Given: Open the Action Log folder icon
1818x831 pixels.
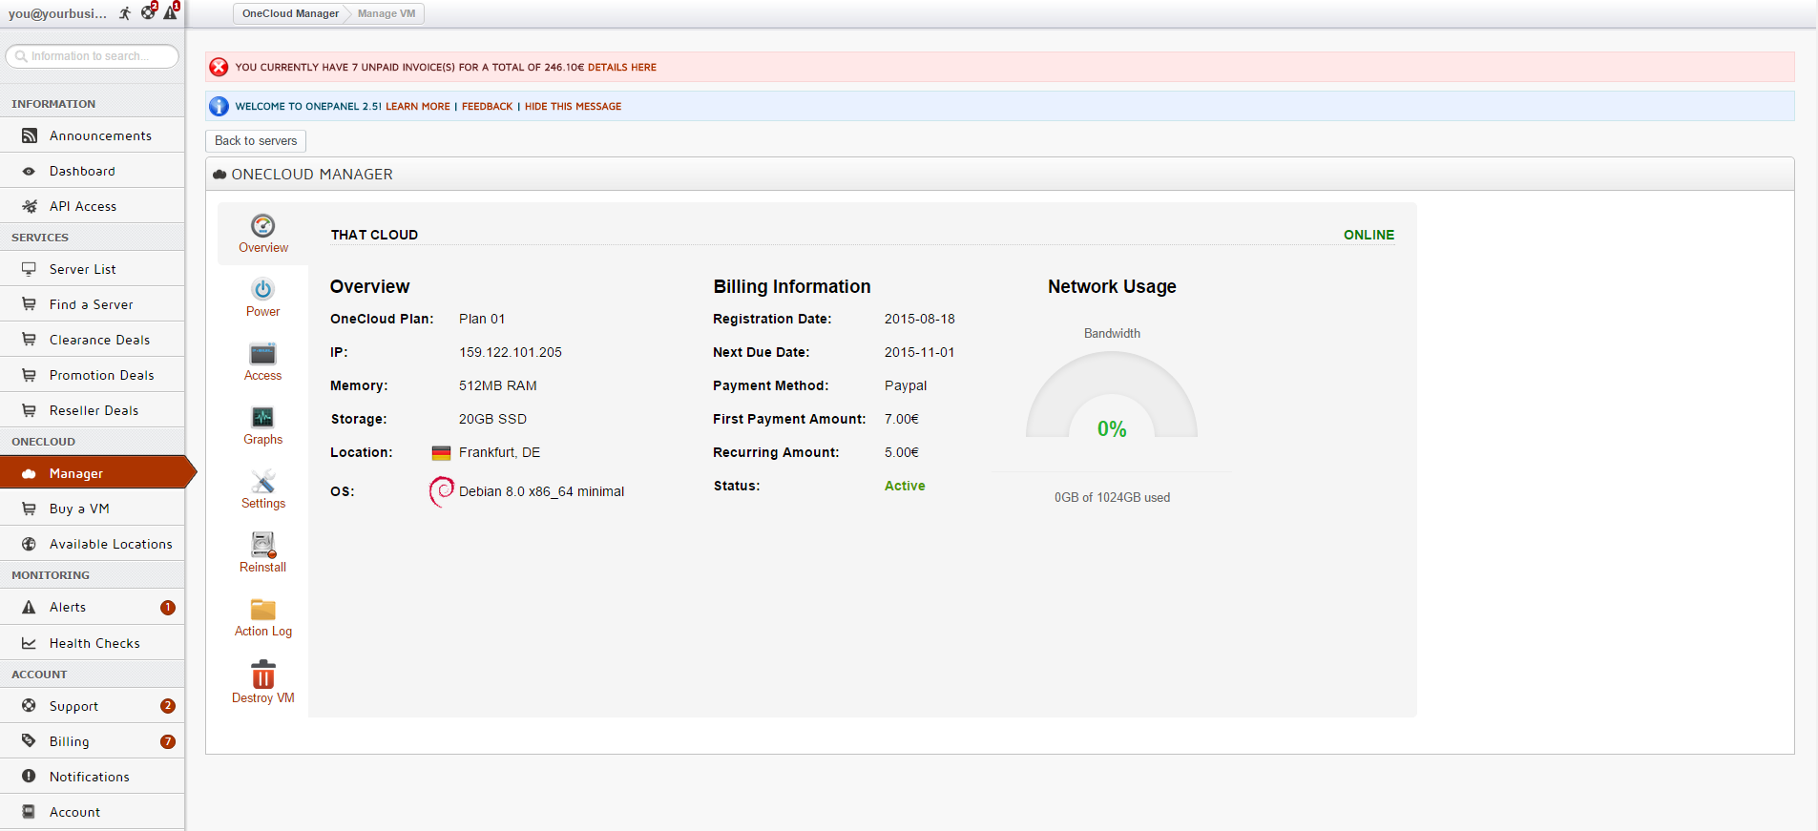Looking at the screenshot, I should pyautogui.click(x=262, y=610).
